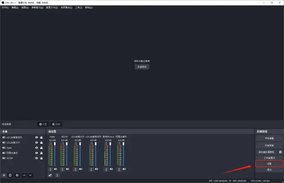284x183 pixels.
Task: Click the highlighted 设置 button
Action: click(x=269, y=164)
